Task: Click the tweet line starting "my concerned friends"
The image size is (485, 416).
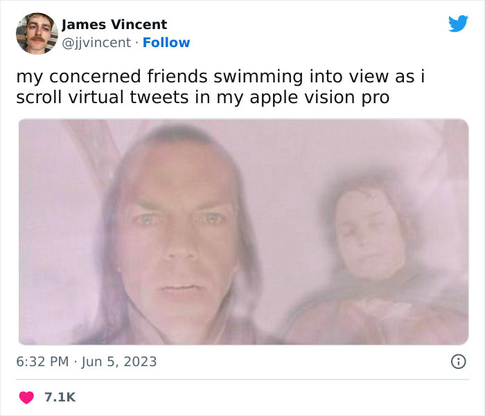Action: click(220, 77)
